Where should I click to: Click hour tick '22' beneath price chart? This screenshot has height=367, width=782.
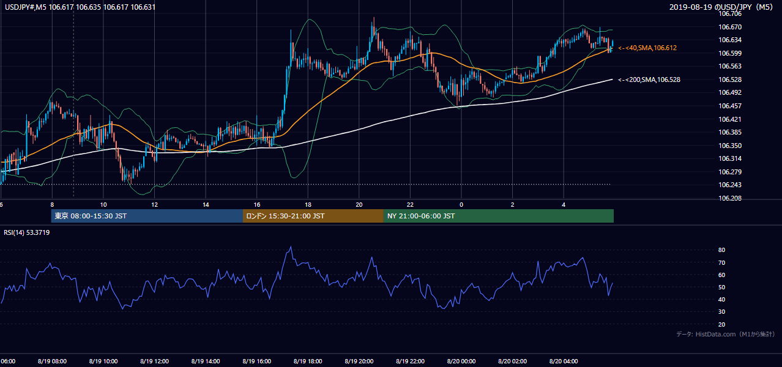click(x=410, y=204)
